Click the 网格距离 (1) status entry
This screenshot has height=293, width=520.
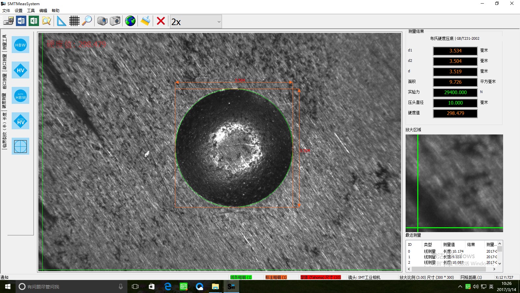[471, 277]
